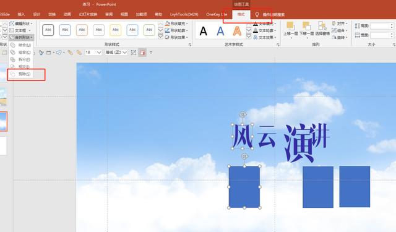This screenshot has height=232, width=396.
Task: Open the font size 18 dropdown
Action: pyautogui.click(x=99, y=52)
